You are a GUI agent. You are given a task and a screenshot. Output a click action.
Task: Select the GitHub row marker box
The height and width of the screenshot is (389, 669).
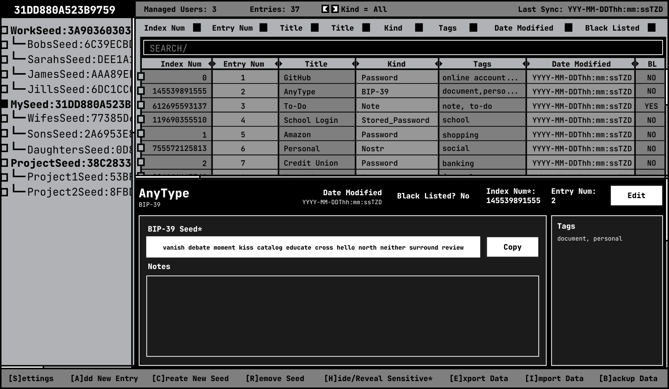click(141, 76)
